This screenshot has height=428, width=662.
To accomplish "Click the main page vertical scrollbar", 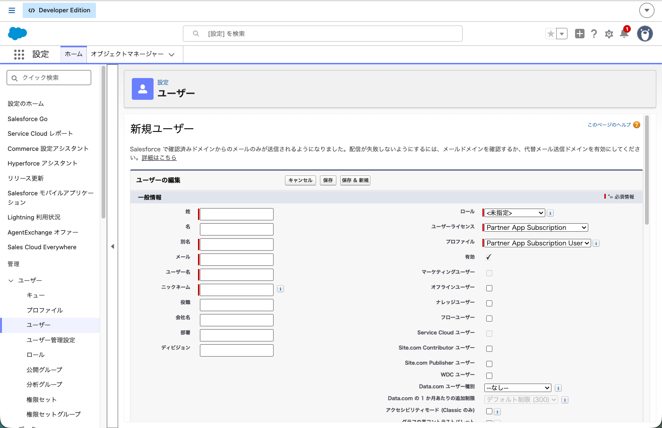I will pyautogui.click(x=647, y=170).
